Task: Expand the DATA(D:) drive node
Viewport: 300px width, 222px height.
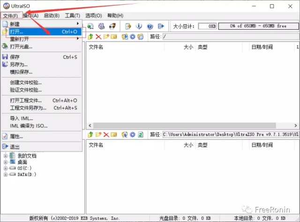Action: coord(6,175)
